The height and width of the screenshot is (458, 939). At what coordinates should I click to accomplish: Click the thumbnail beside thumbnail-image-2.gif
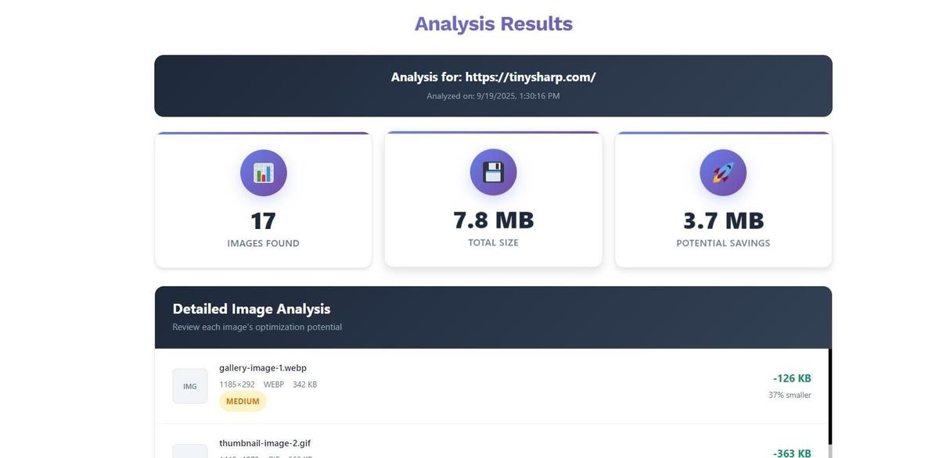189,452
